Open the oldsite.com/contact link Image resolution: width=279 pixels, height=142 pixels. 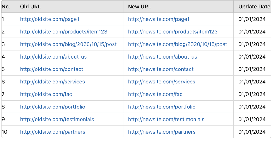[x=52, y=69]
